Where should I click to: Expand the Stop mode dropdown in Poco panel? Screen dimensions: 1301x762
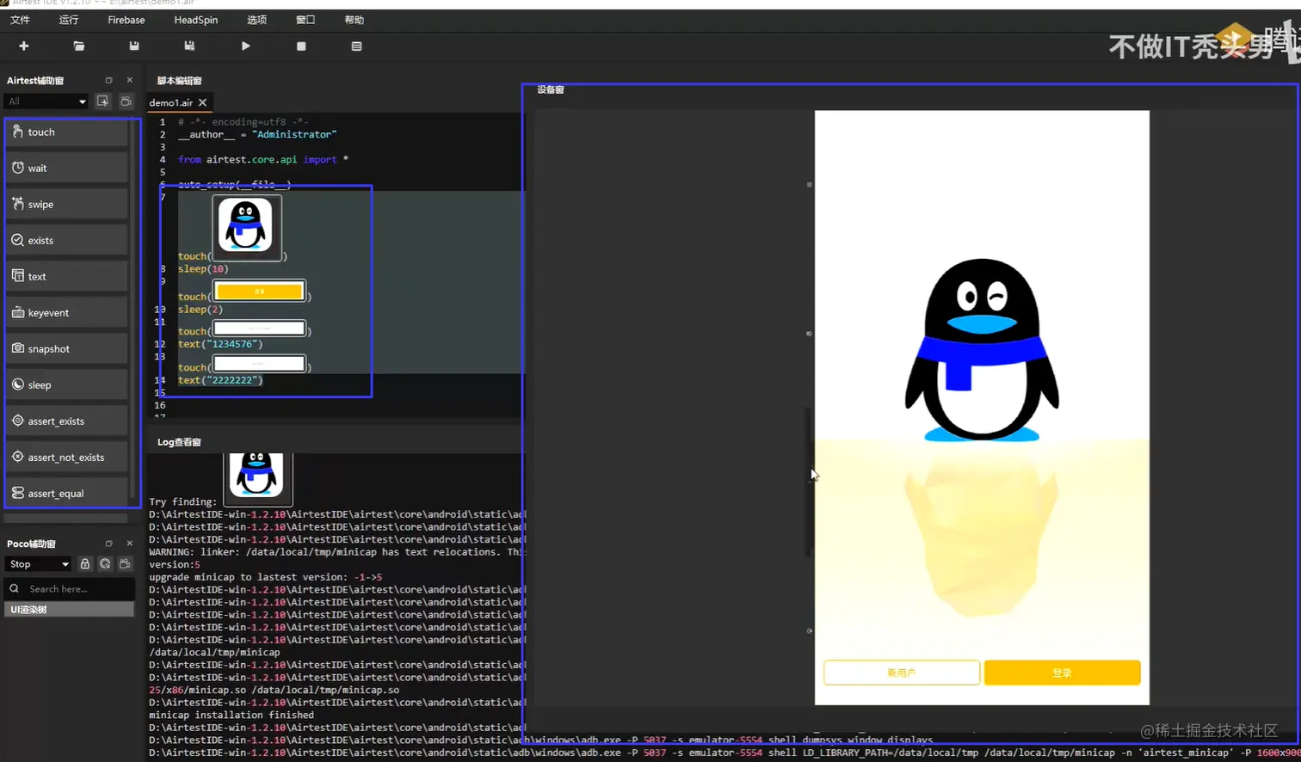point(39,564)
